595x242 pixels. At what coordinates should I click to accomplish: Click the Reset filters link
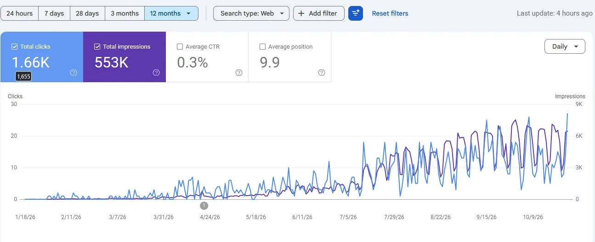pyautogui.click(x=390, y=13)
